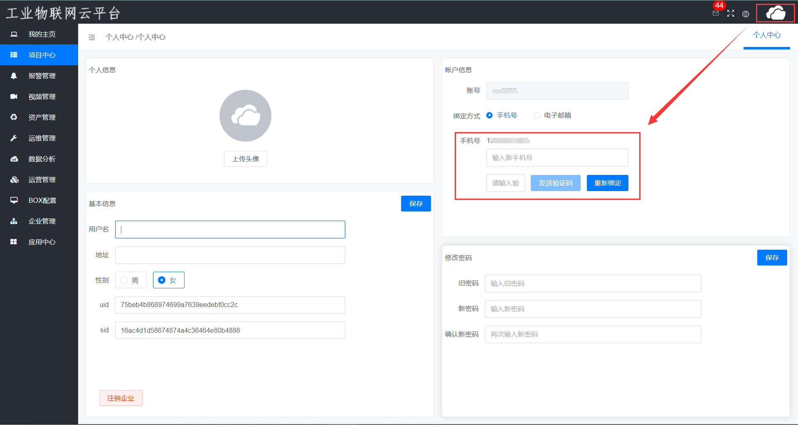Toggle fullscreen mode icon in top bar
This screenshot has width=798, height=425.
[731, 14]
